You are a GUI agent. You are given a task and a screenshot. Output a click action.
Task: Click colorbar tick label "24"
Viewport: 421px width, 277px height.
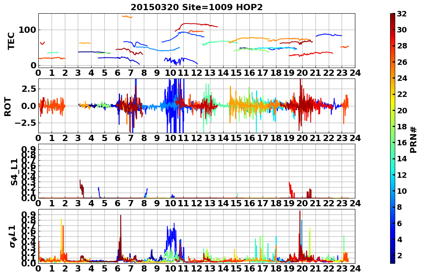pyautogui.click(x=402, y=78)
